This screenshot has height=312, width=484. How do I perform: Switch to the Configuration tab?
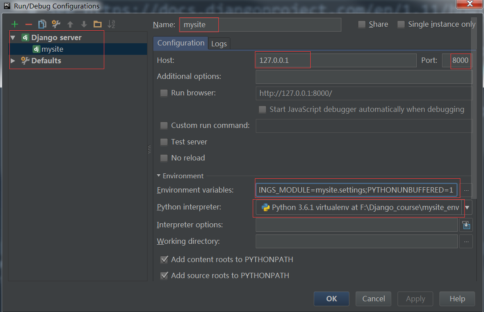180,43
